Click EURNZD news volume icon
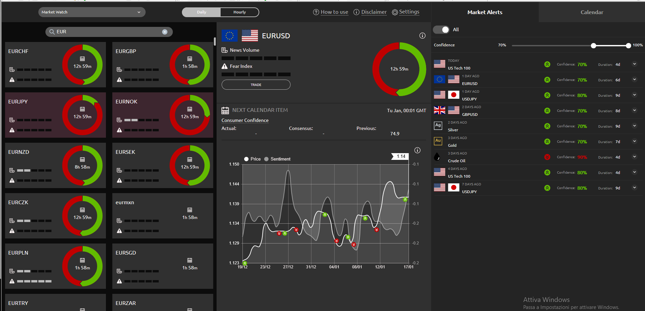This screenshot has height=311, width=645. 12,170
